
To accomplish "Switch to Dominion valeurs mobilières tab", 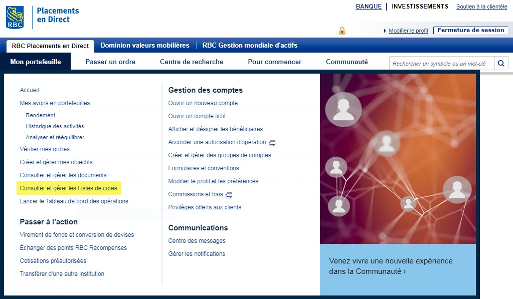I will click(x=145, y=46).
